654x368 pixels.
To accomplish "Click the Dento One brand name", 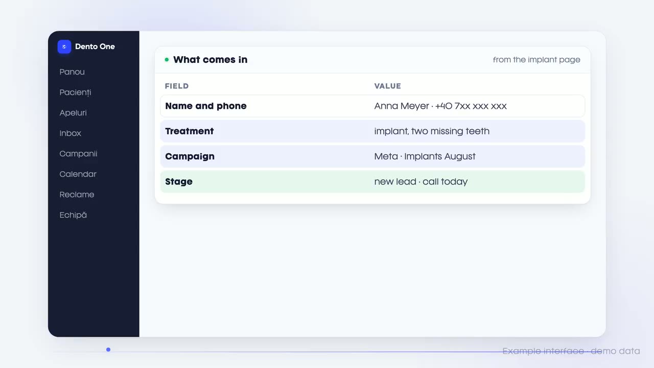I will pyautogui.click(x=95, y=47).
